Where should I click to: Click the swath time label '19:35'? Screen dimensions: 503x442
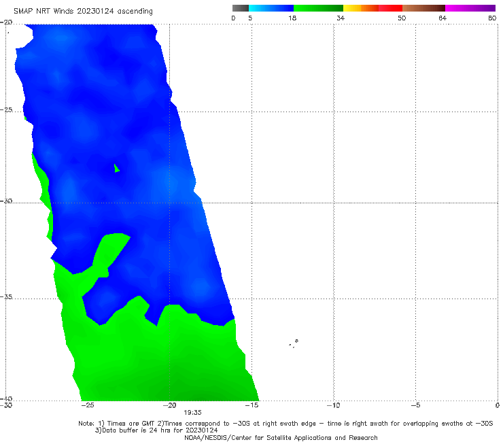click(192, 413)
